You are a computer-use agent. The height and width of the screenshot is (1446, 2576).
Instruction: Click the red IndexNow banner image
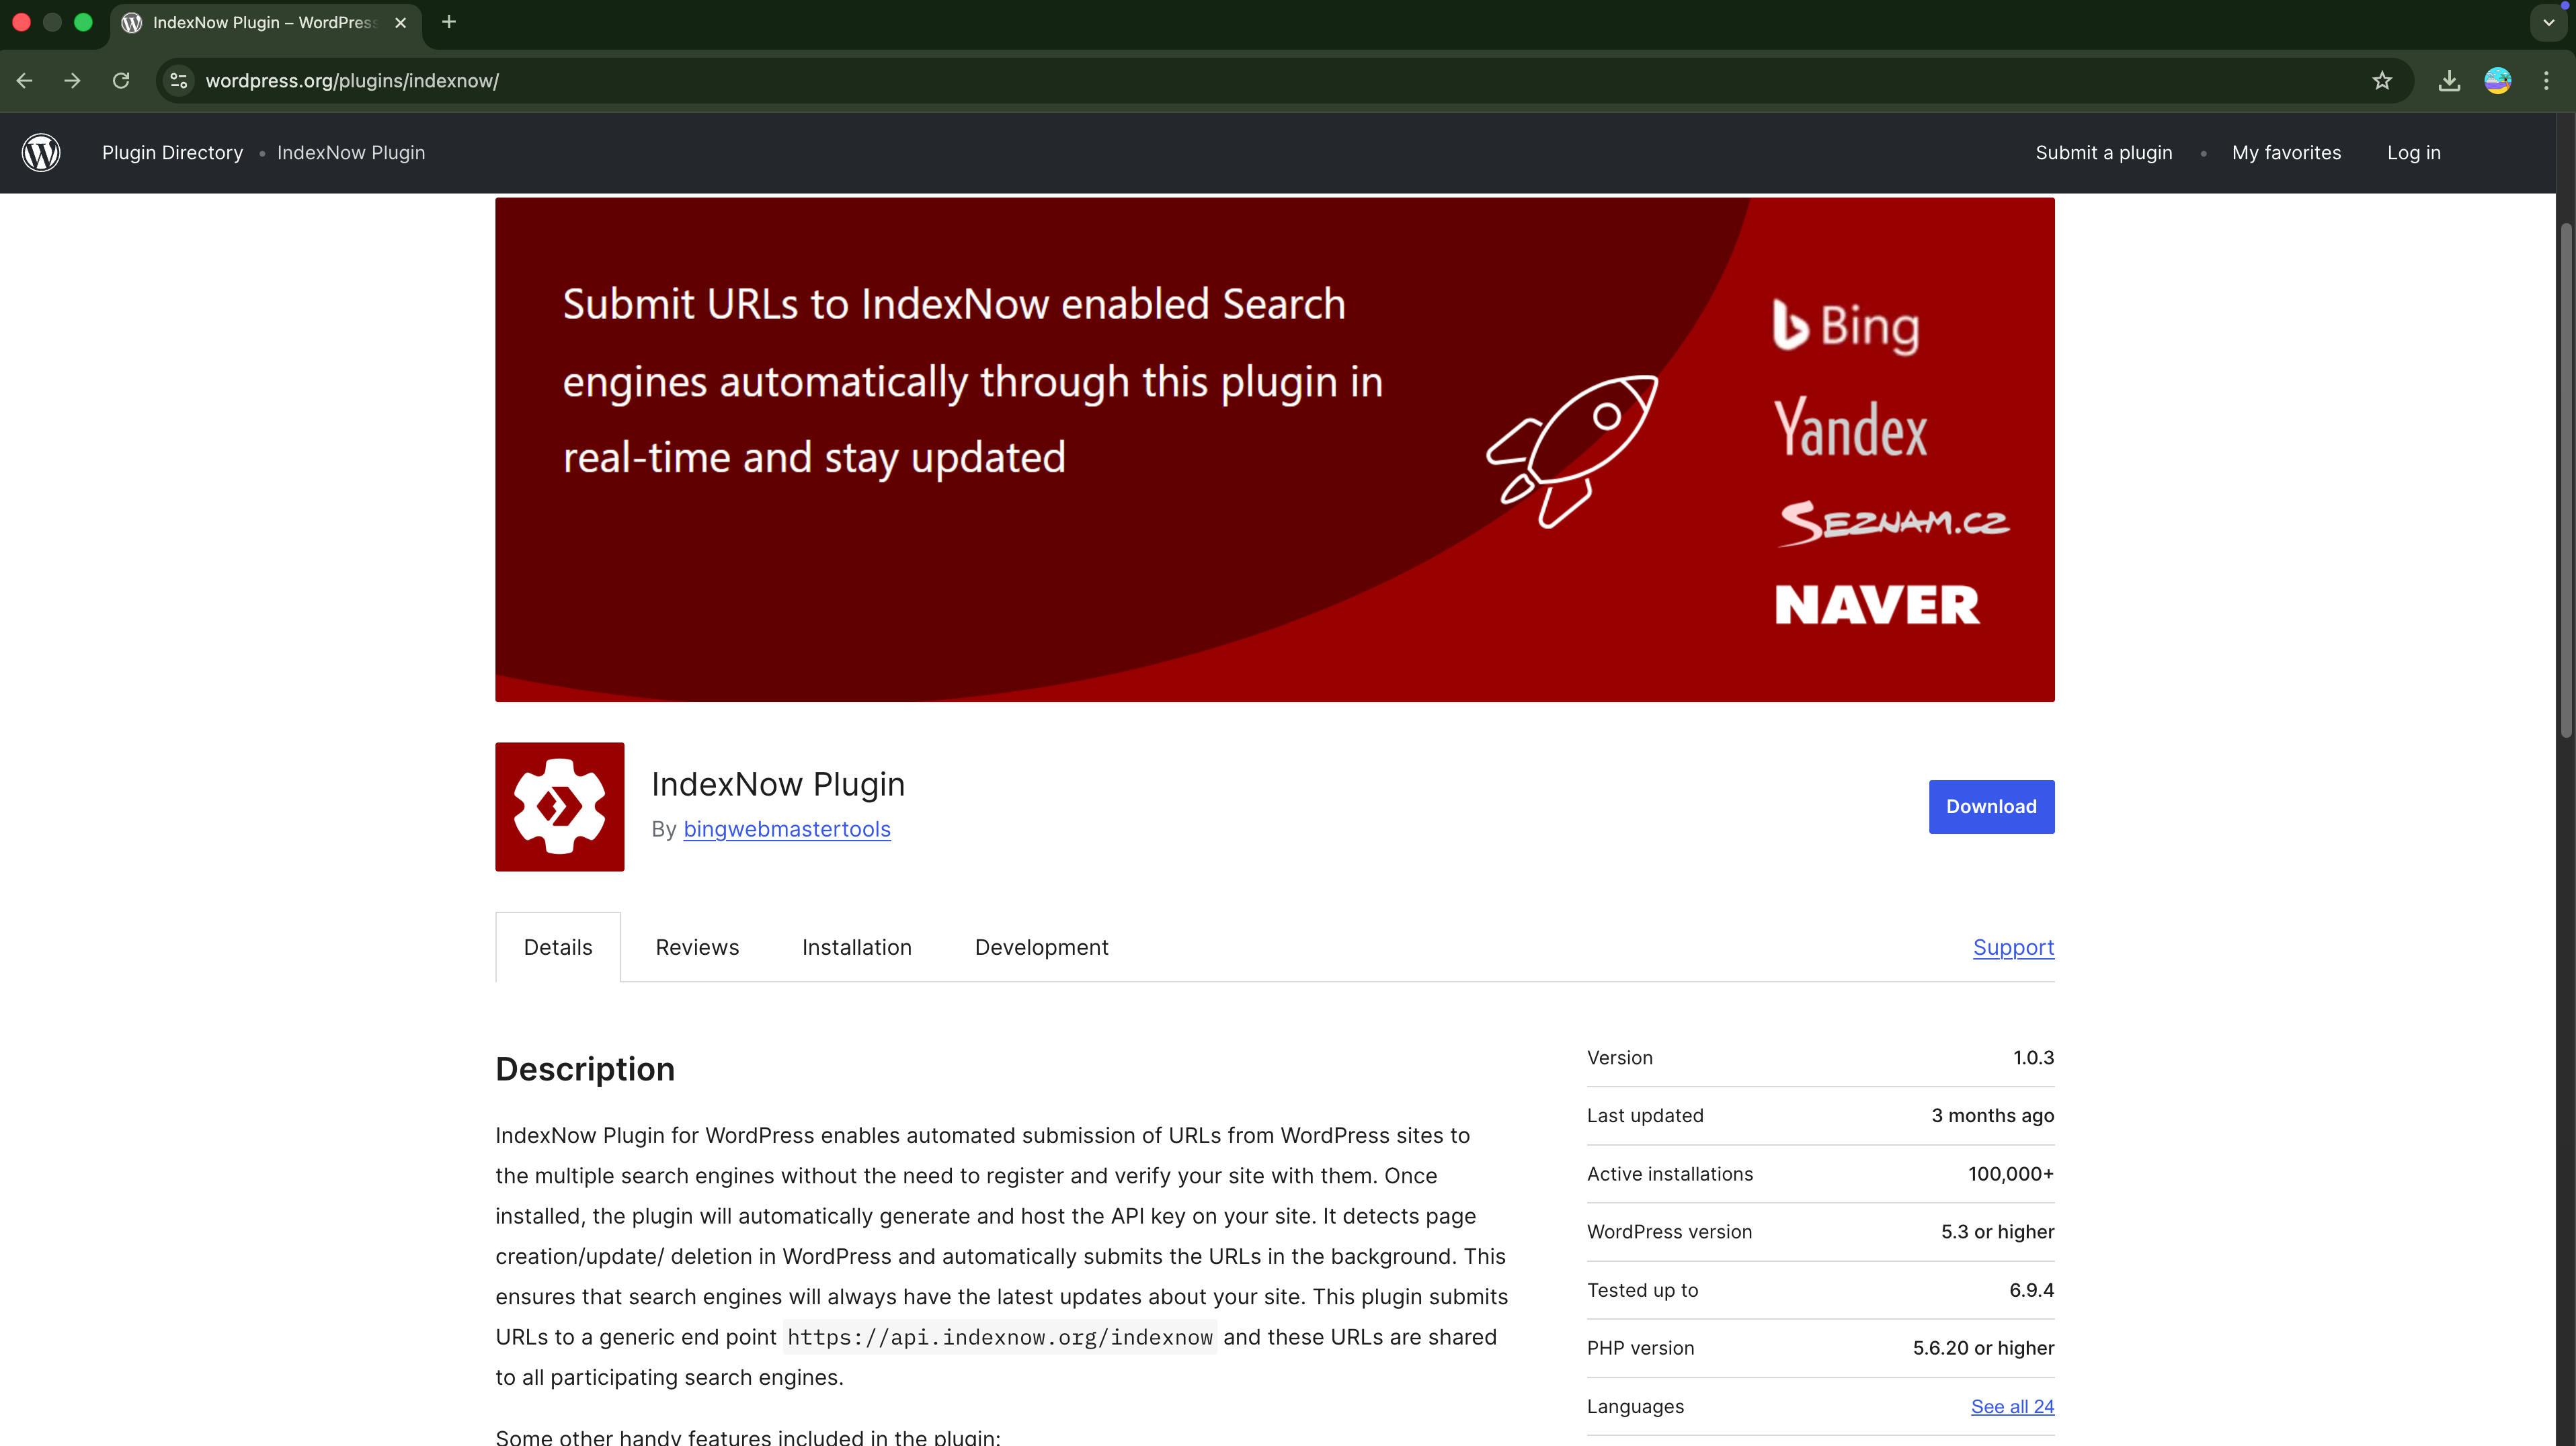click(x=1275, y=450)
